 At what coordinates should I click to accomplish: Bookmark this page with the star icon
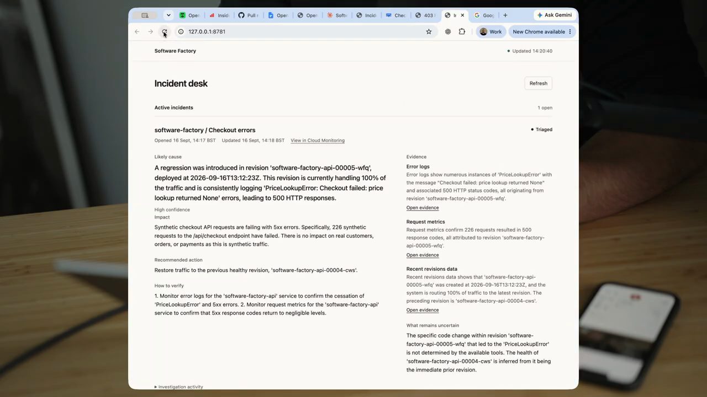tap(429, 32)
